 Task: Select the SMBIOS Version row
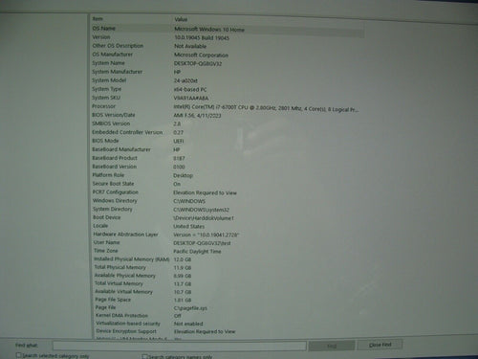[x=227, y=123]
